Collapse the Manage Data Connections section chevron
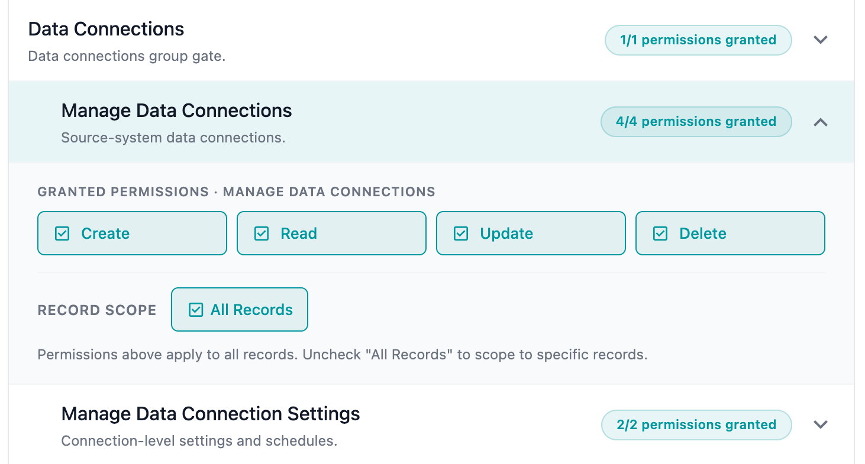865x464 pixels. pos(820,122)
